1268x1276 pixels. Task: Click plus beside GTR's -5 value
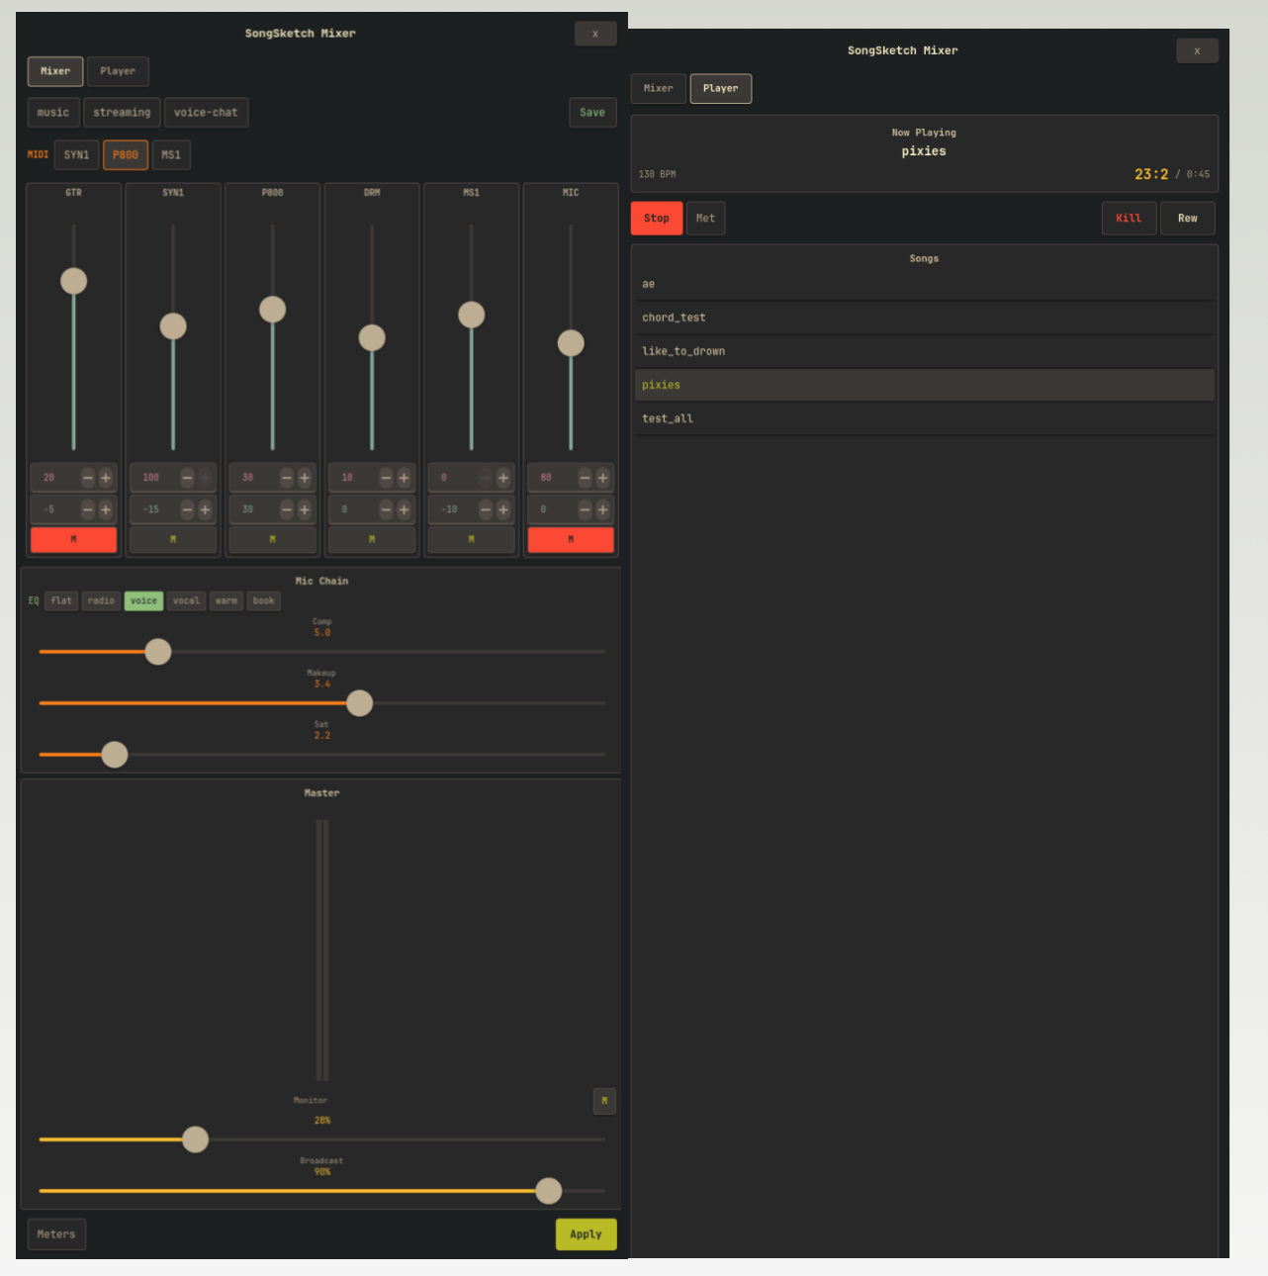tap(106, 509)
